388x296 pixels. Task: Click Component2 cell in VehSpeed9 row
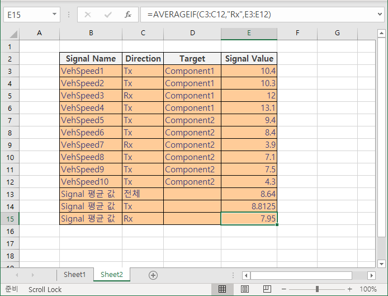[x=192, y=170]
